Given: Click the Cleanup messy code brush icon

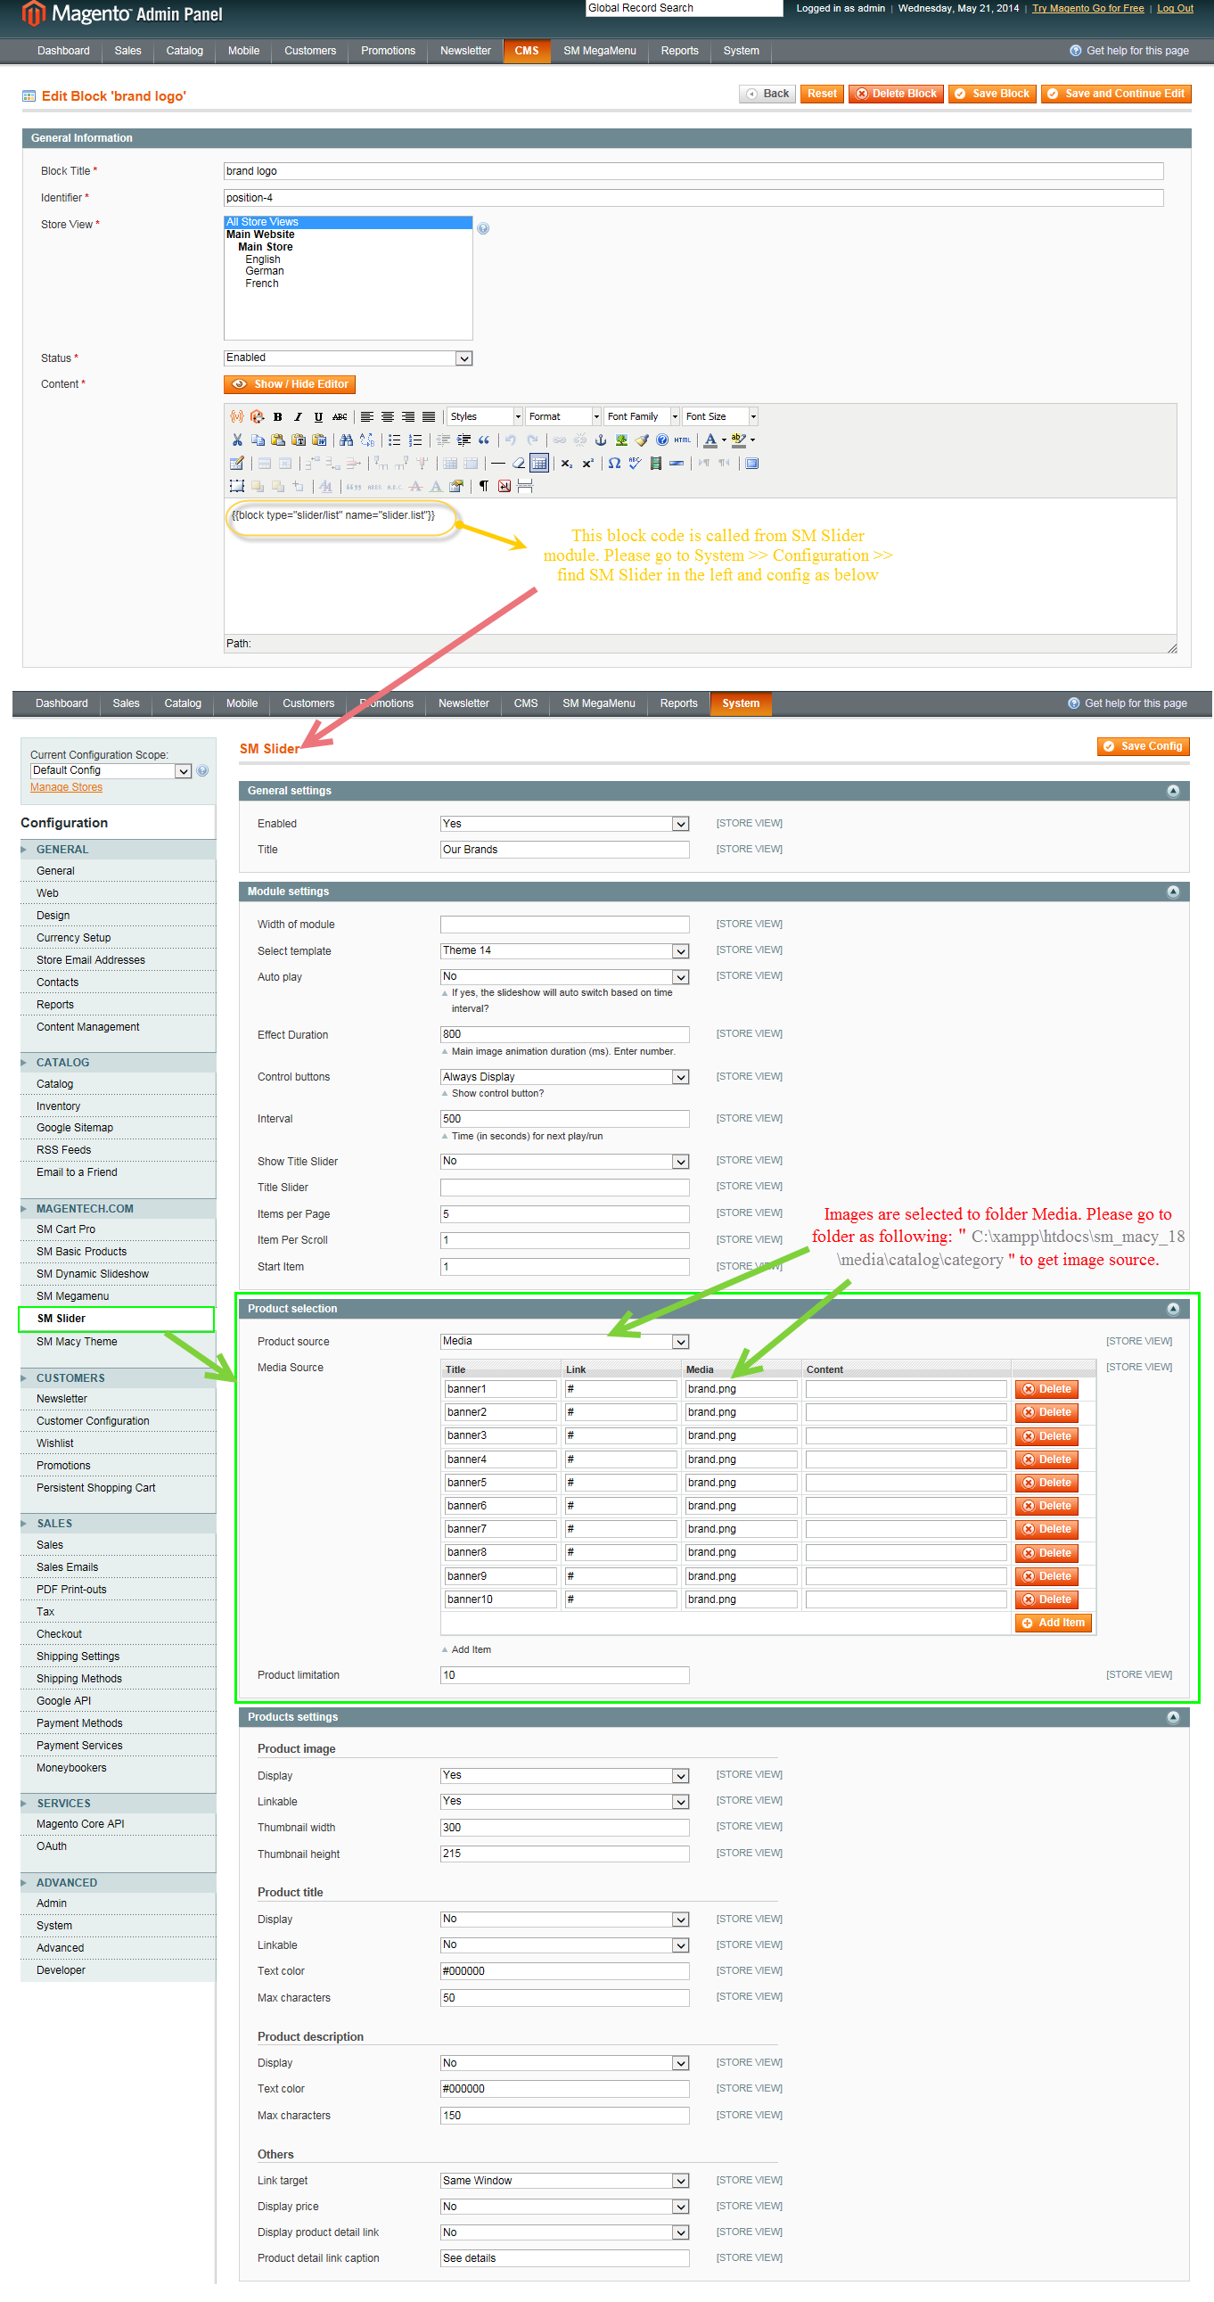Looking at the screenshot, I should 643,440.
